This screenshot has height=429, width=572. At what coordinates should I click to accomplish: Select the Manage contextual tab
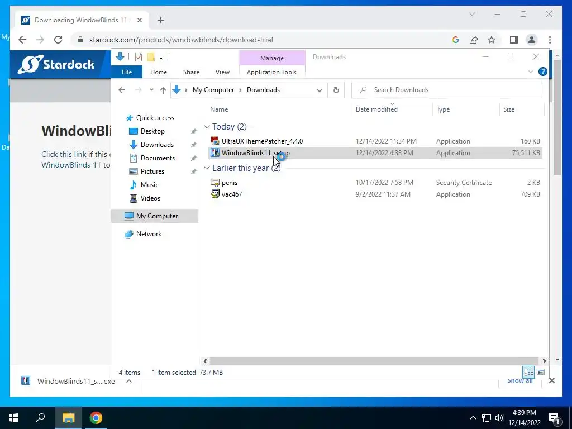(x=272, y=58)
